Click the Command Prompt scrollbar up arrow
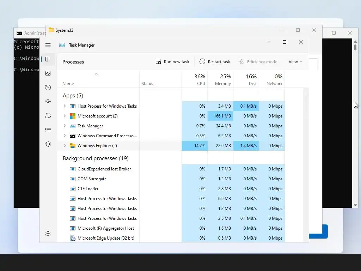This screenshot has height=271, width=361. (x=355, y=42)
